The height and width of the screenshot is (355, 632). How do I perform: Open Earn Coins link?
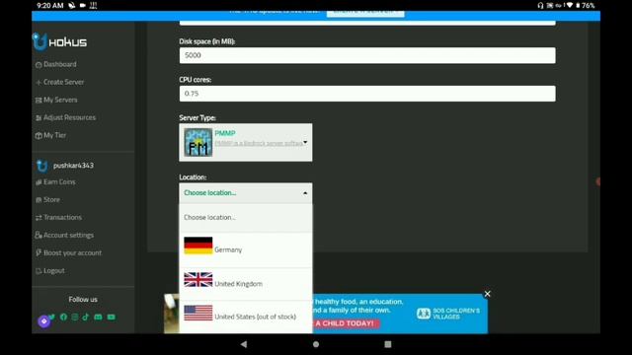coord(59,181)
